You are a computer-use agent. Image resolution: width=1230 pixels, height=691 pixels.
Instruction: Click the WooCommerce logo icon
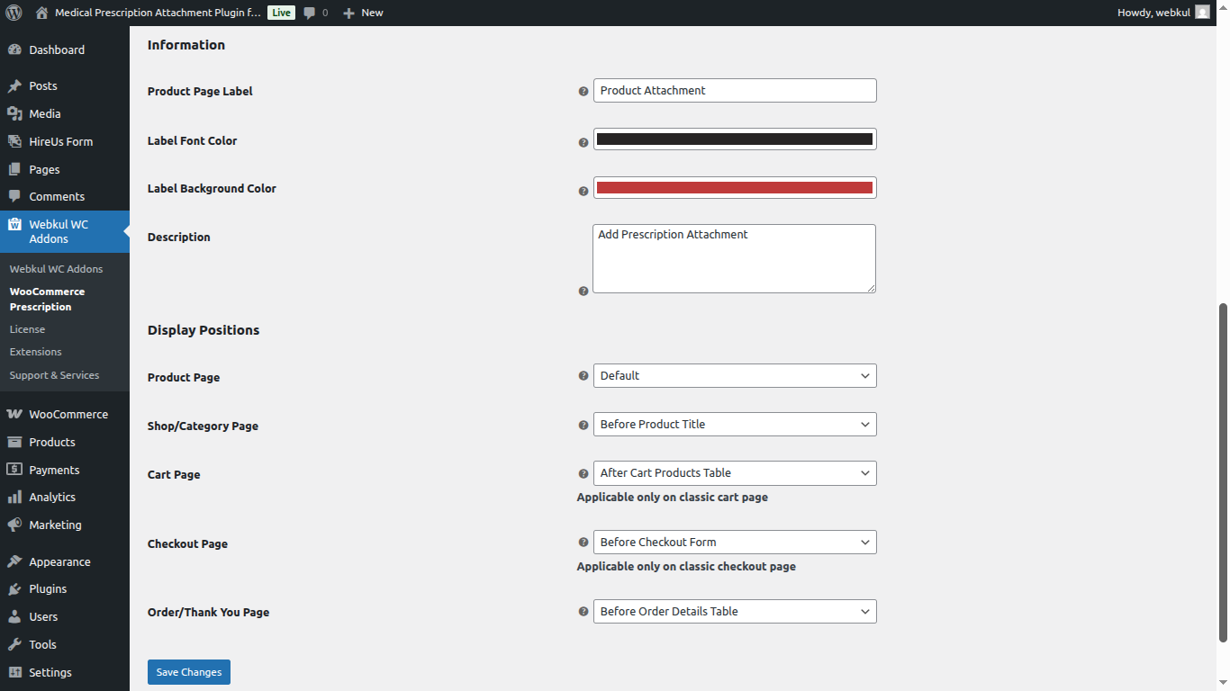coord(14,414)
